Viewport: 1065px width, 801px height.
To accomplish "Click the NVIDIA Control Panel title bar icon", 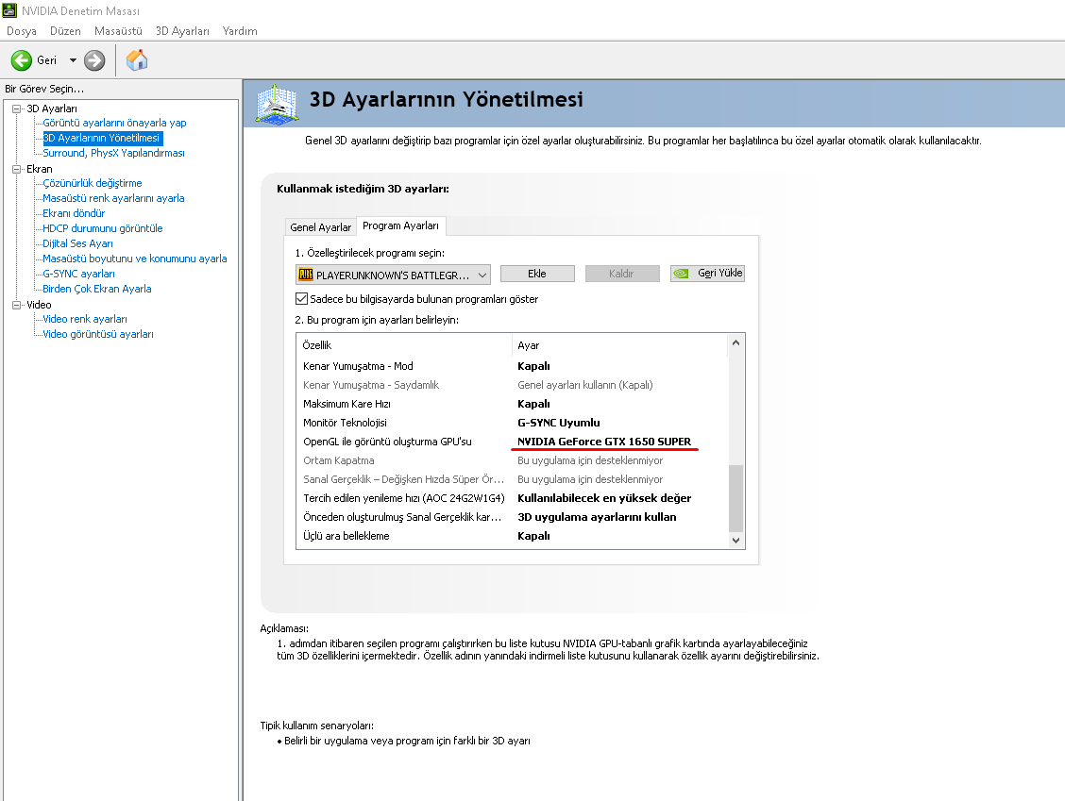I will (x=9, y=10).
